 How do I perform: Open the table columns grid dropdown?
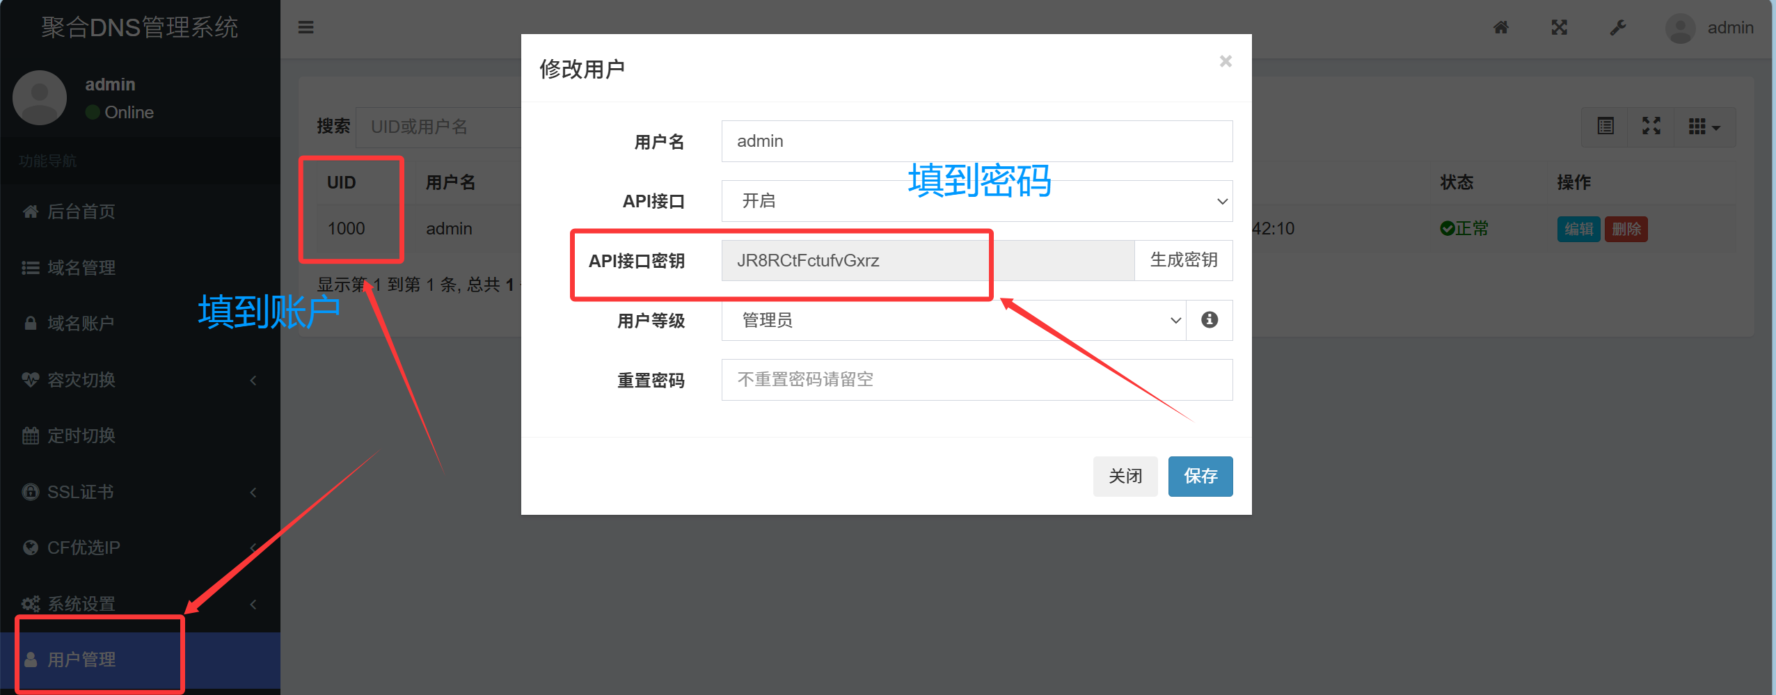click(1704, 127)
